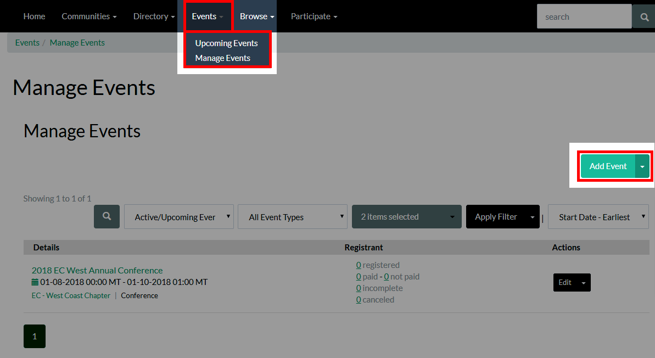
Task: Click the Details column header
Action: coord(46,247)
